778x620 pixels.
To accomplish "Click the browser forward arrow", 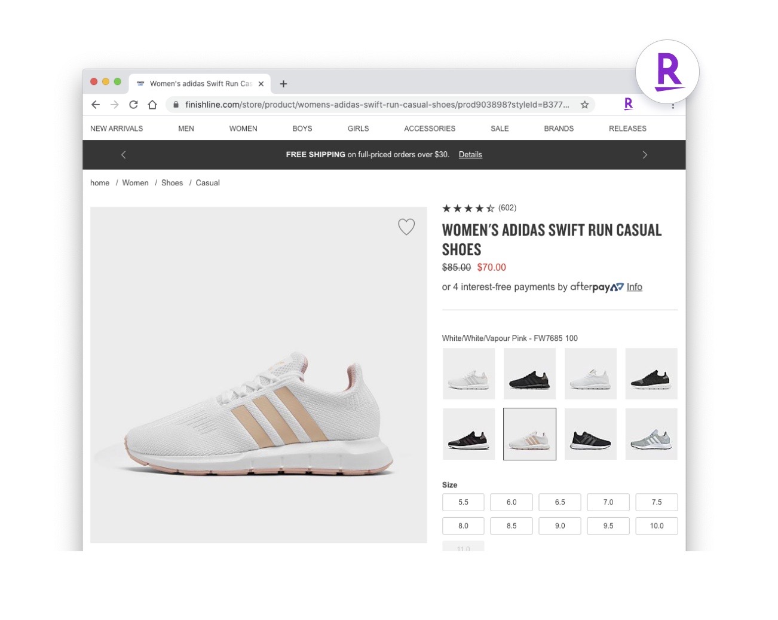I will (x=115, y=105).
